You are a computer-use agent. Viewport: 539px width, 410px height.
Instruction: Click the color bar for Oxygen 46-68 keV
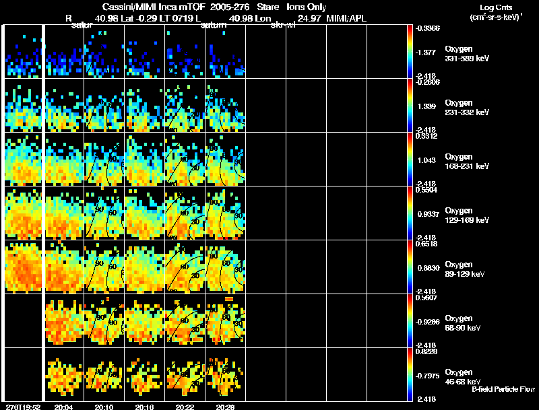[x=410, y=375]
